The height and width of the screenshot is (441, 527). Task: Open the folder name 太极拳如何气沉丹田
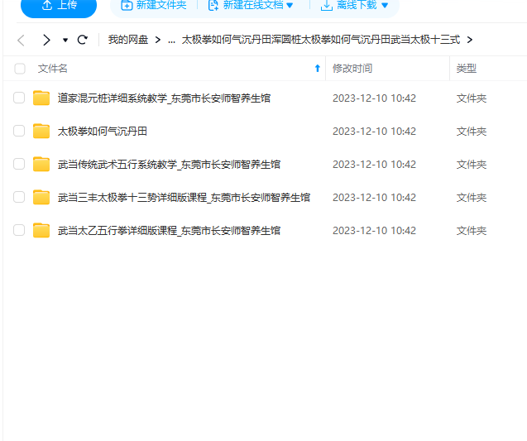(x=103, y=131)
